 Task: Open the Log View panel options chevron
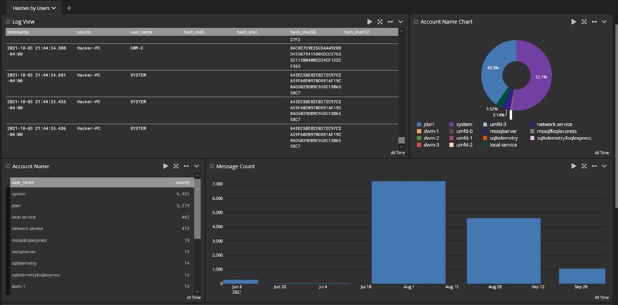point(401,22)
